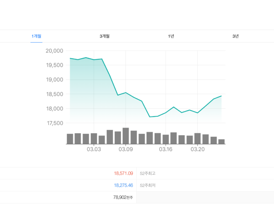274x206 pixels.
Task: Select the red 18,571.09 value
Action: click(123, 173)
